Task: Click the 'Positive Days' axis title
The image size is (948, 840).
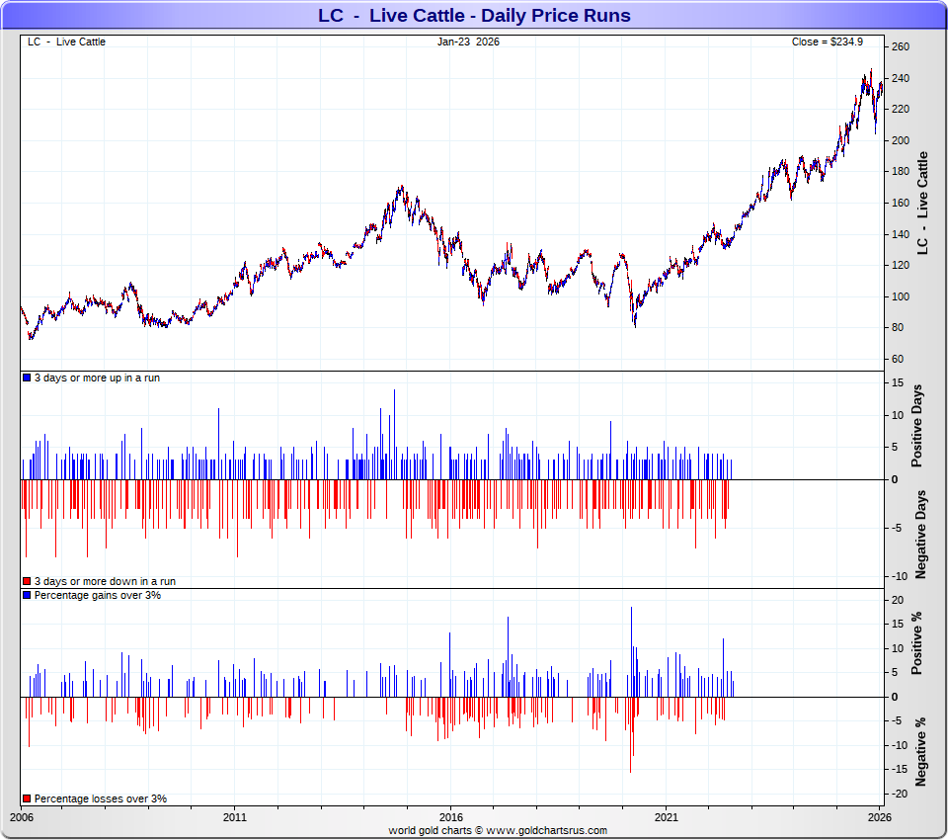Action: (x=917, y=426)
